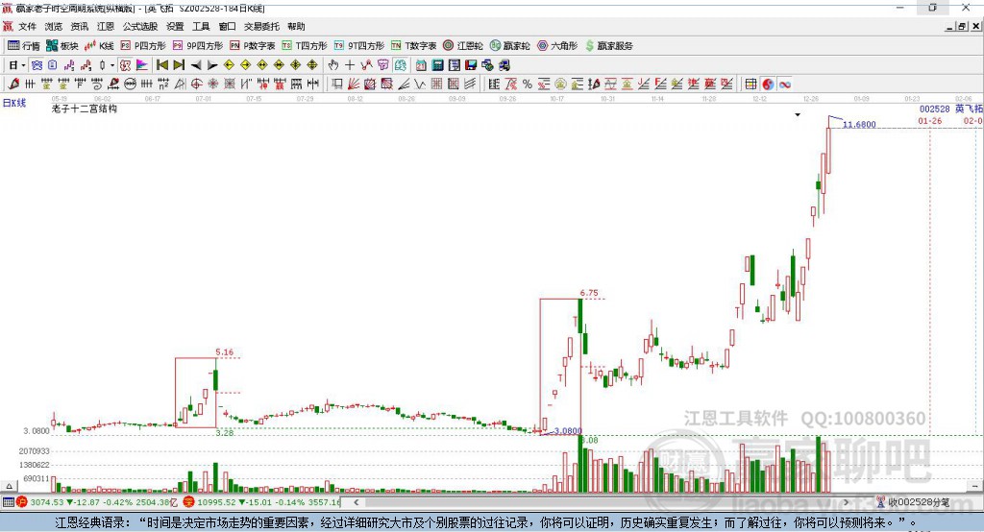
Task: Toggle the infinity symbol icon
Action: (x=785, y=85)
